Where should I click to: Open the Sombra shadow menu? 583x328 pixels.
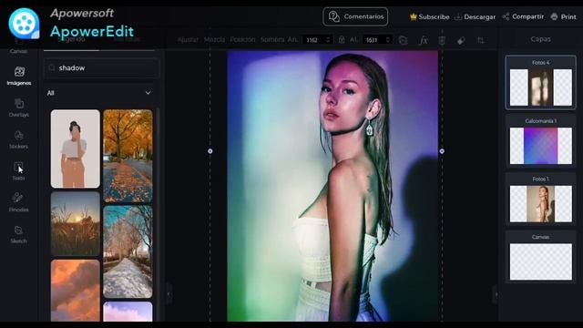point(272,39)
